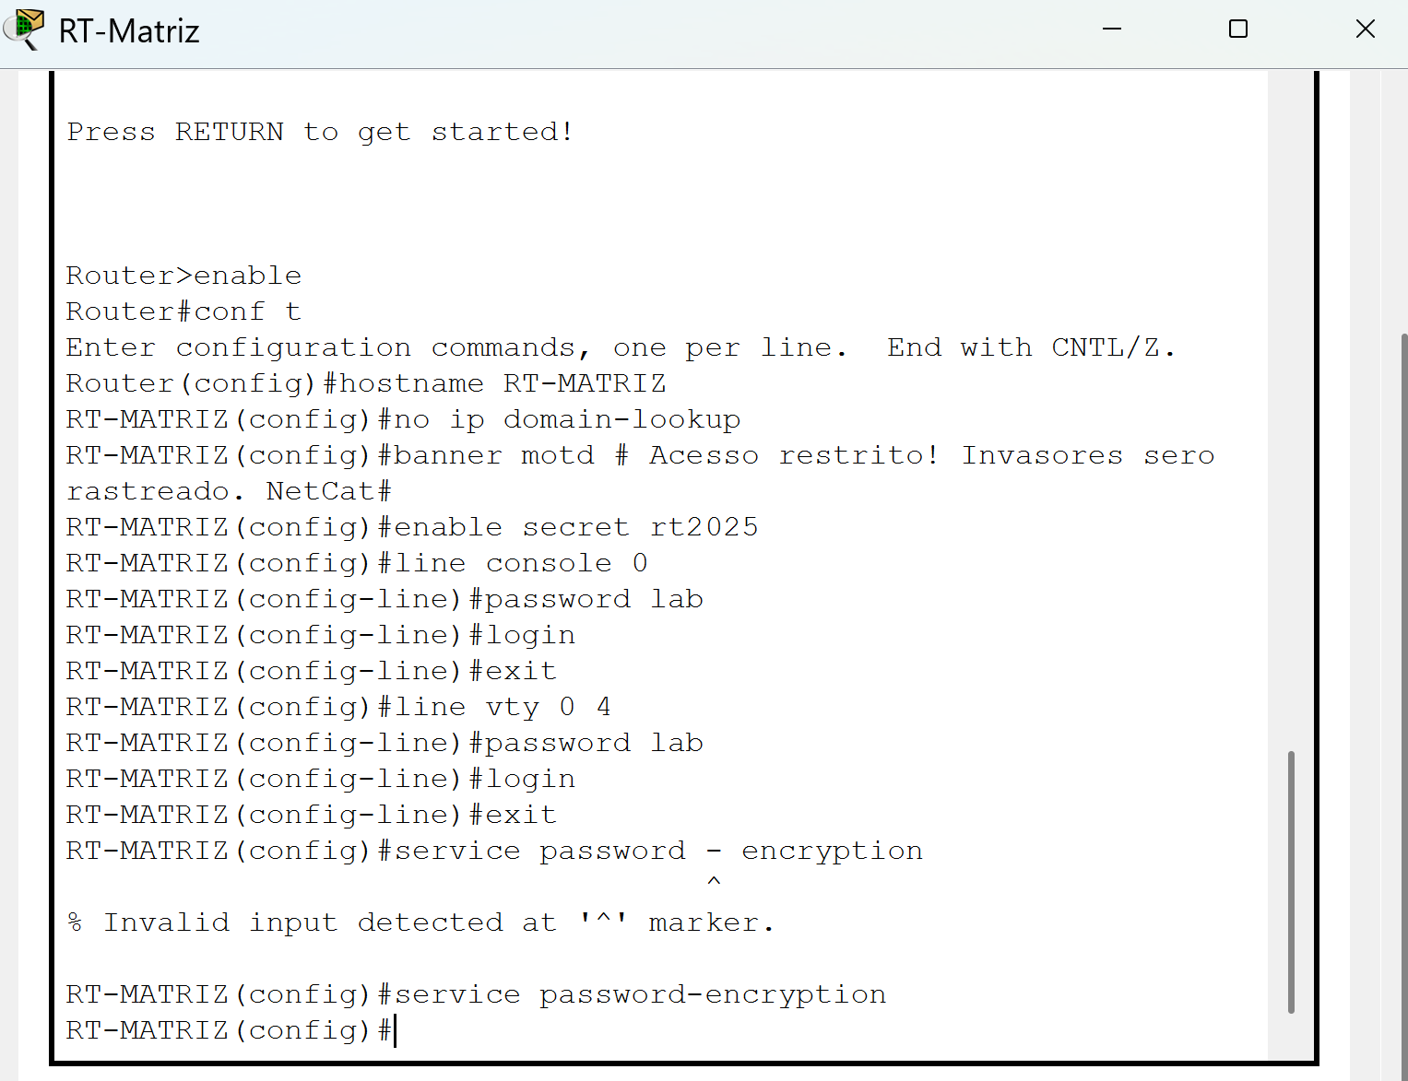Minimize the RT-Matriz window

click(x=1112, y=29)
